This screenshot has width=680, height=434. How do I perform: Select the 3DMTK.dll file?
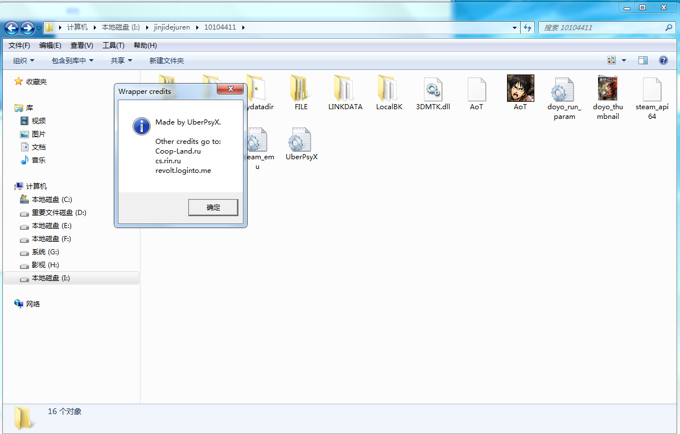pyautogui.click(x=433, y=93)
